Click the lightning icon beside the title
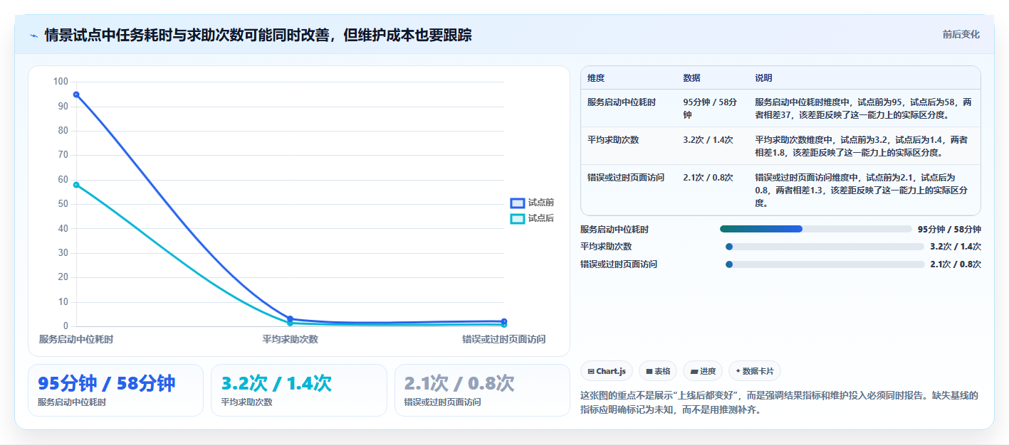The width and height of the screenshot is (1009, 445). pyautogui.click(x=33, y=36)
